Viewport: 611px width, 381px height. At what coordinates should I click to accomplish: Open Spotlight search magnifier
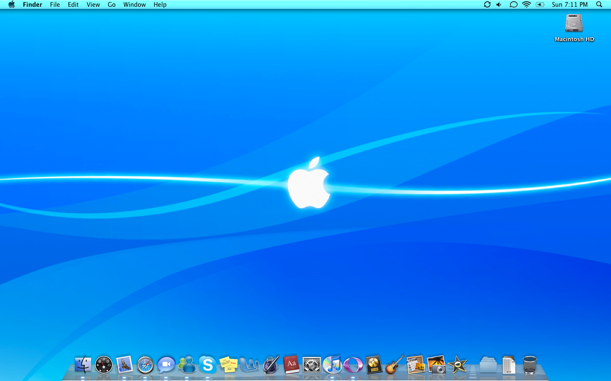[599, 4]
